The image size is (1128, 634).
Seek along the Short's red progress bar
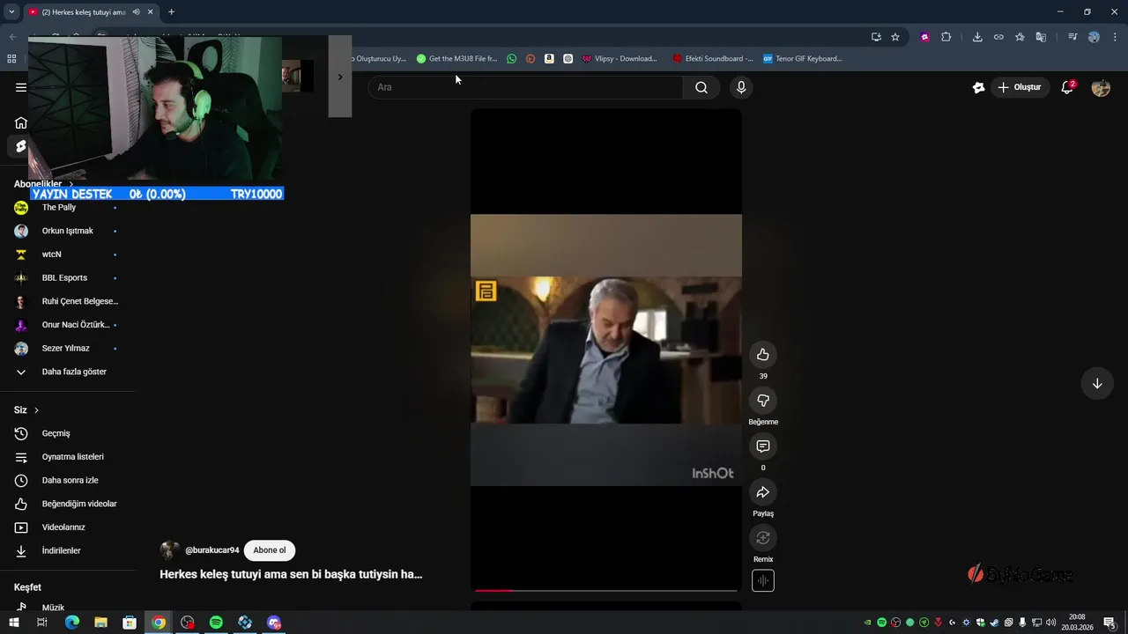tap(606, 590)
